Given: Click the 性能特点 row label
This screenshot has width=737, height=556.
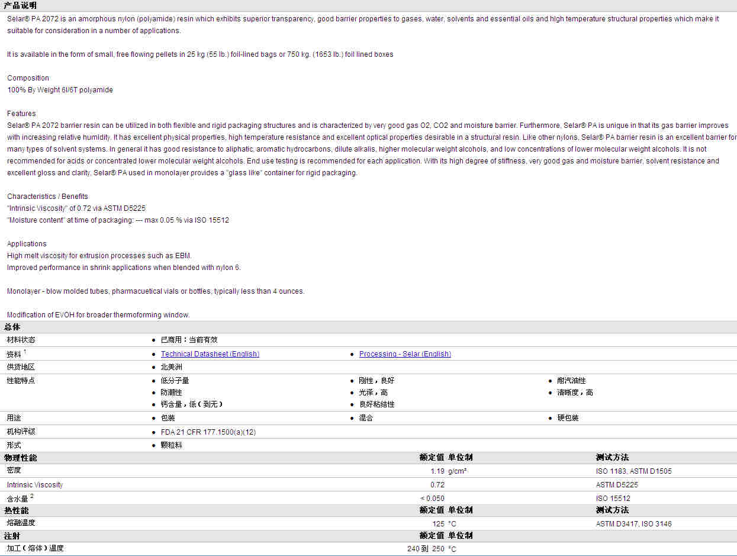Looking at the screenshot, I should pos(21,381).
